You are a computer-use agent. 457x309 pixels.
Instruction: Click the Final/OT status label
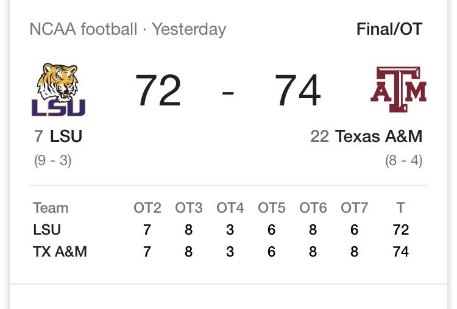tap(389, 29)
